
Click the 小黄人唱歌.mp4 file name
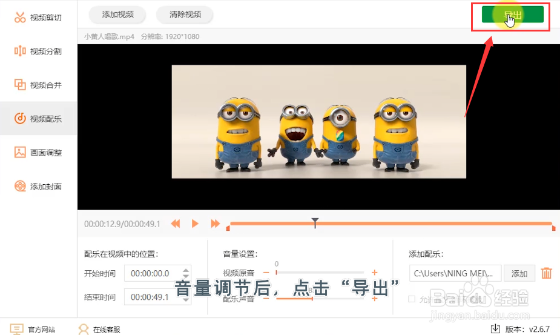(x=110, y=36)
